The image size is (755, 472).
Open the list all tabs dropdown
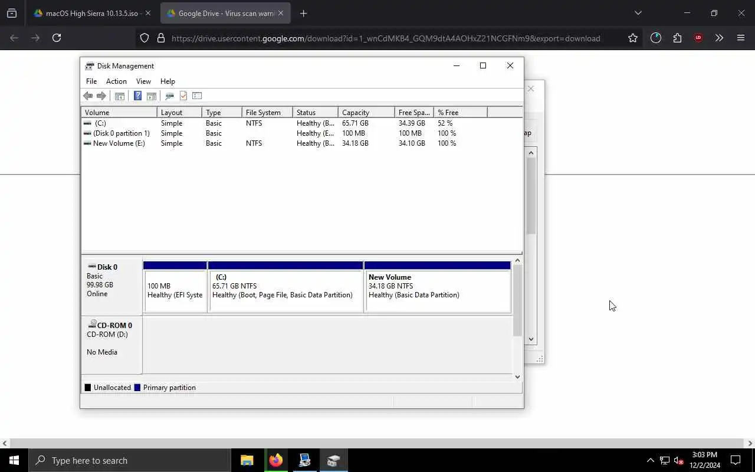(x=638, y=13)
